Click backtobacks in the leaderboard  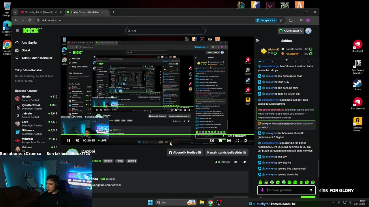[294, 49]
